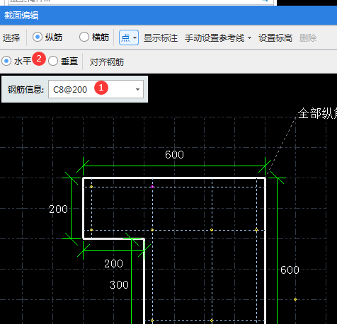Click the 删除 button

[x=308, y=37]
